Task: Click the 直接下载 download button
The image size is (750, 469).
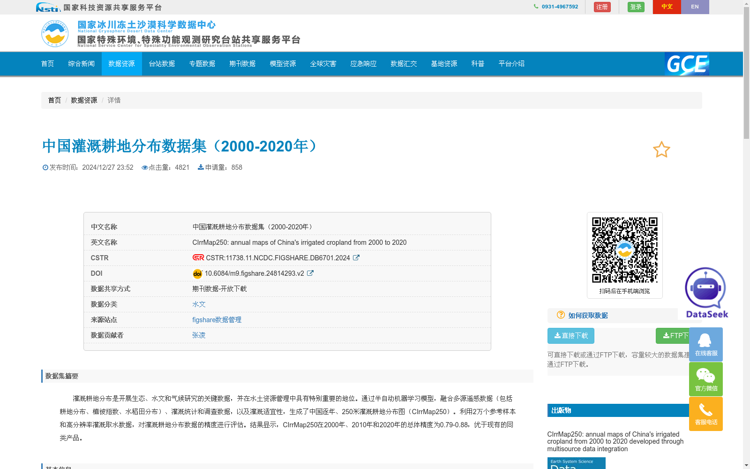Action: [x=570, y=336]
